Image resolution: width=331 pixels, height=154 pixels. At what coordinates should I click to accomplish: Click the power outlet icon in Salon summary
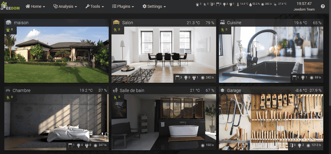coord(194,78)
